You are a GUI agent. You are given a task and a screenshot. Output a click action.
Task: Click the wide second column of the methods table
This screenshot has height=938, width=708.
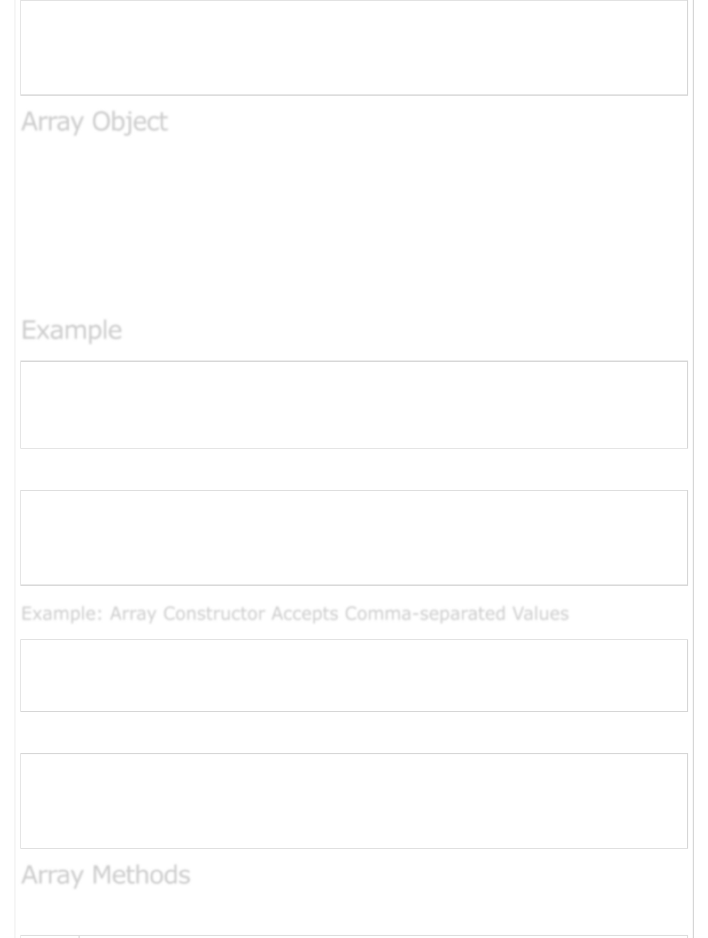point(383,937)
